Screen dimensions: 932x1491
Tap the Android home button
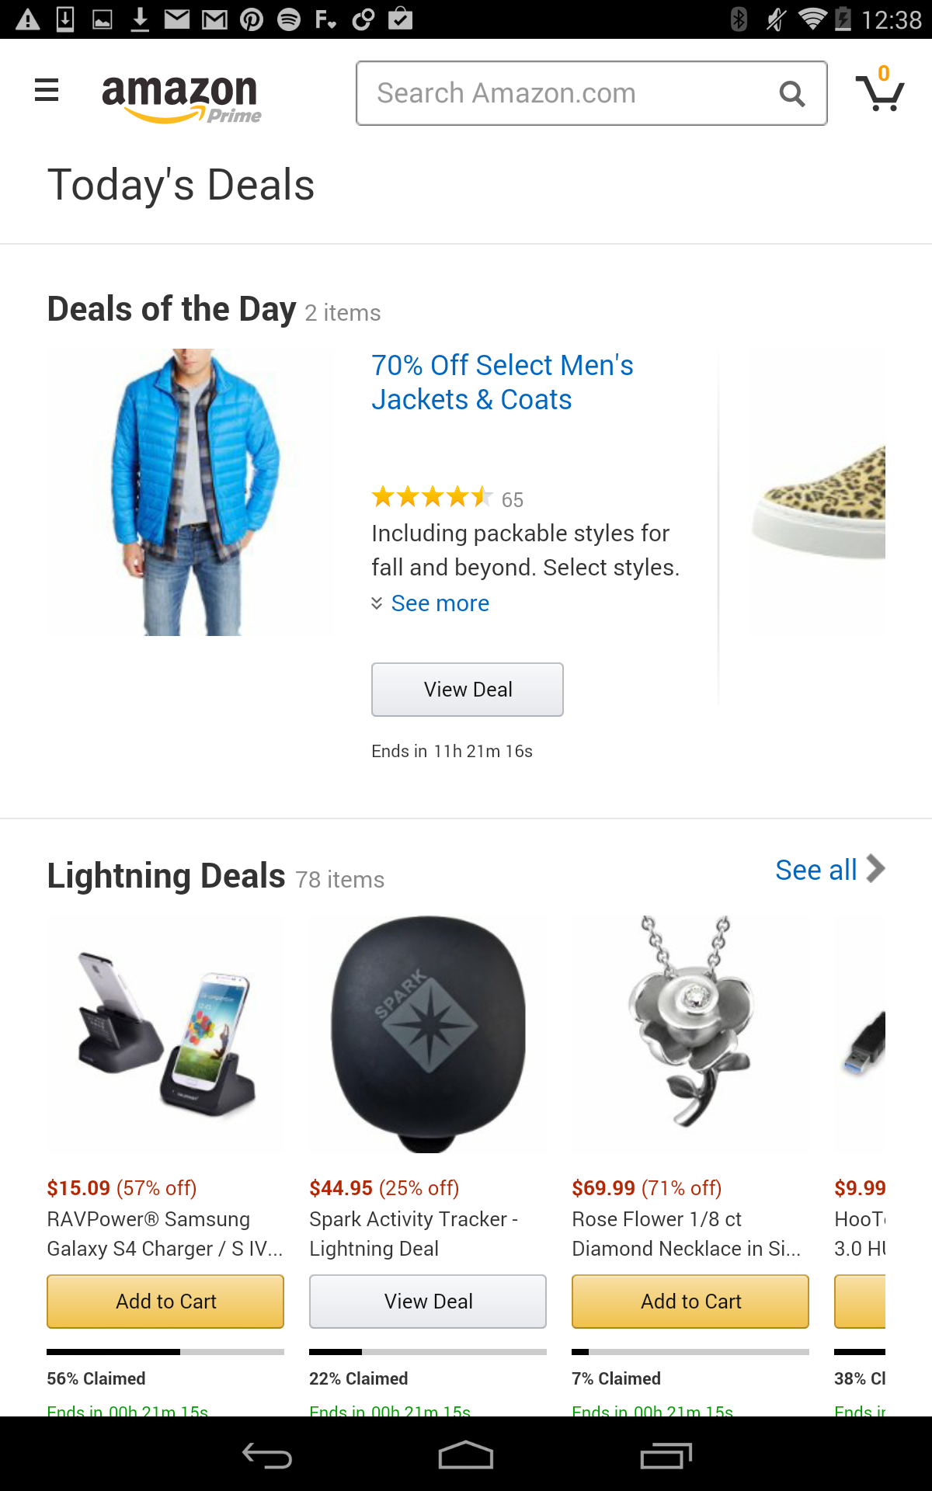coord(465,1455)
